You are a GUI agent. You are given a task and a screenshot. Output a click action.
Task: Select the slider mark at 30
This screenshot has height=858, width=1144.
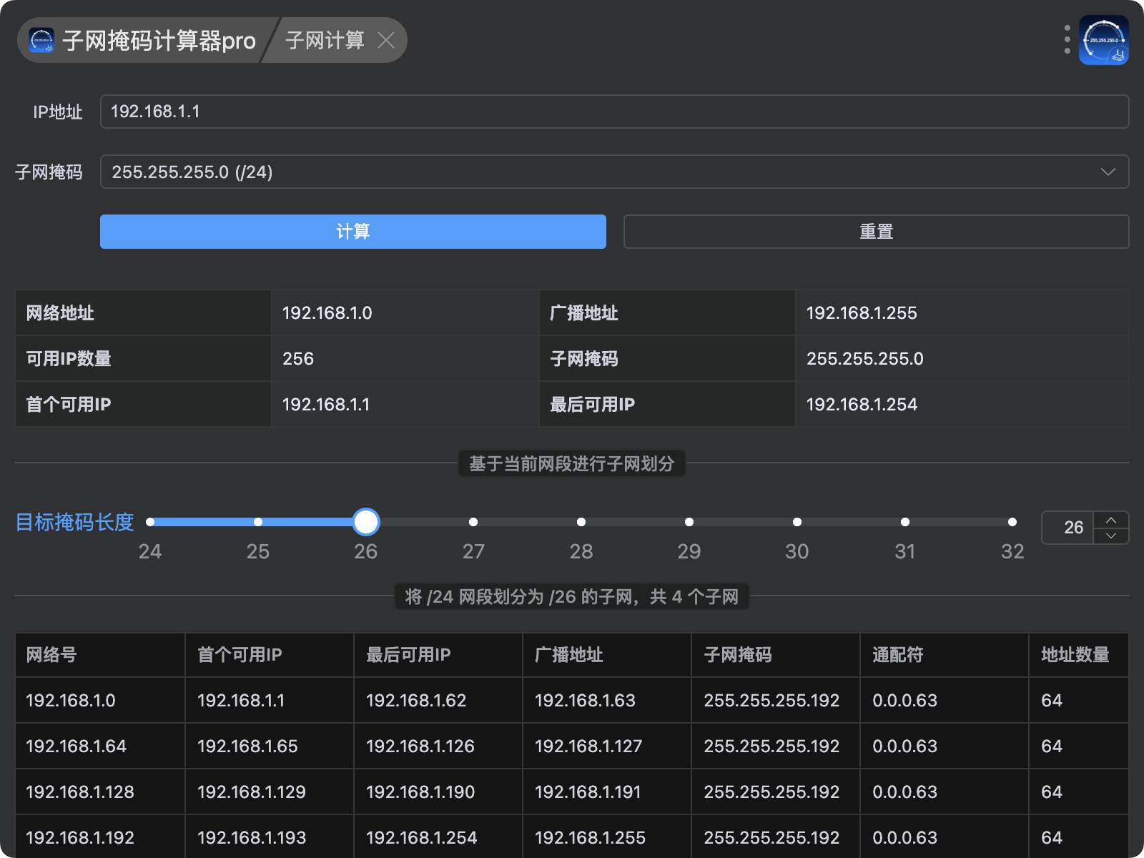797,522
